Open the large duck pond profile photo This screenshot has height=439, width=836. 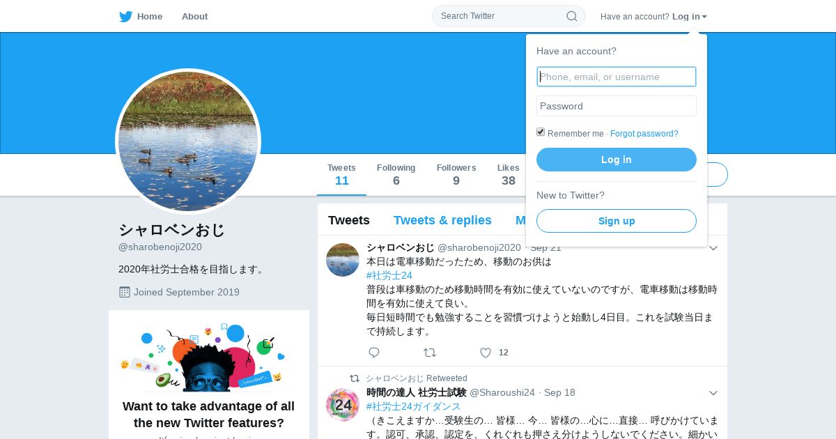coord(188,141)
